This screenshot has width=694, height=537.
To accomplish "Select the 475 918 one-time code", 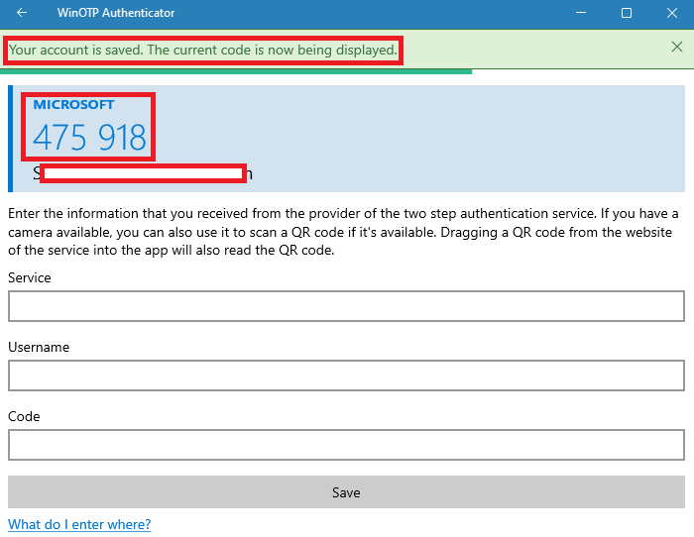I will (89, 137).
